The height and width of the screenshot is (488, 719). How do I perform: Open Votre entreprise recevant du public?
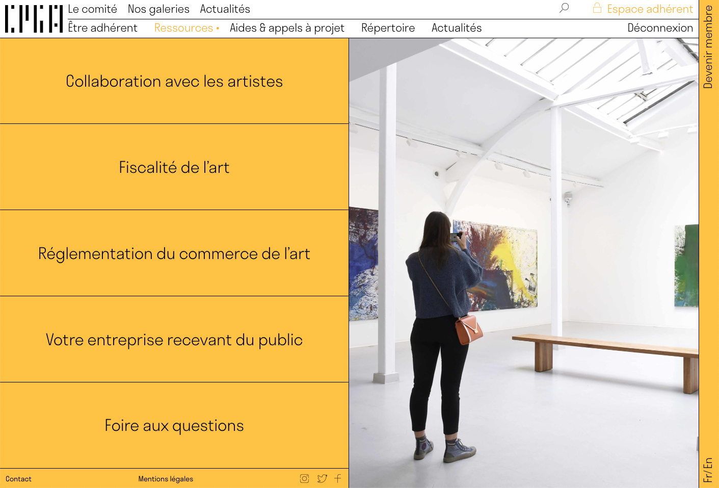coord(174,340)
